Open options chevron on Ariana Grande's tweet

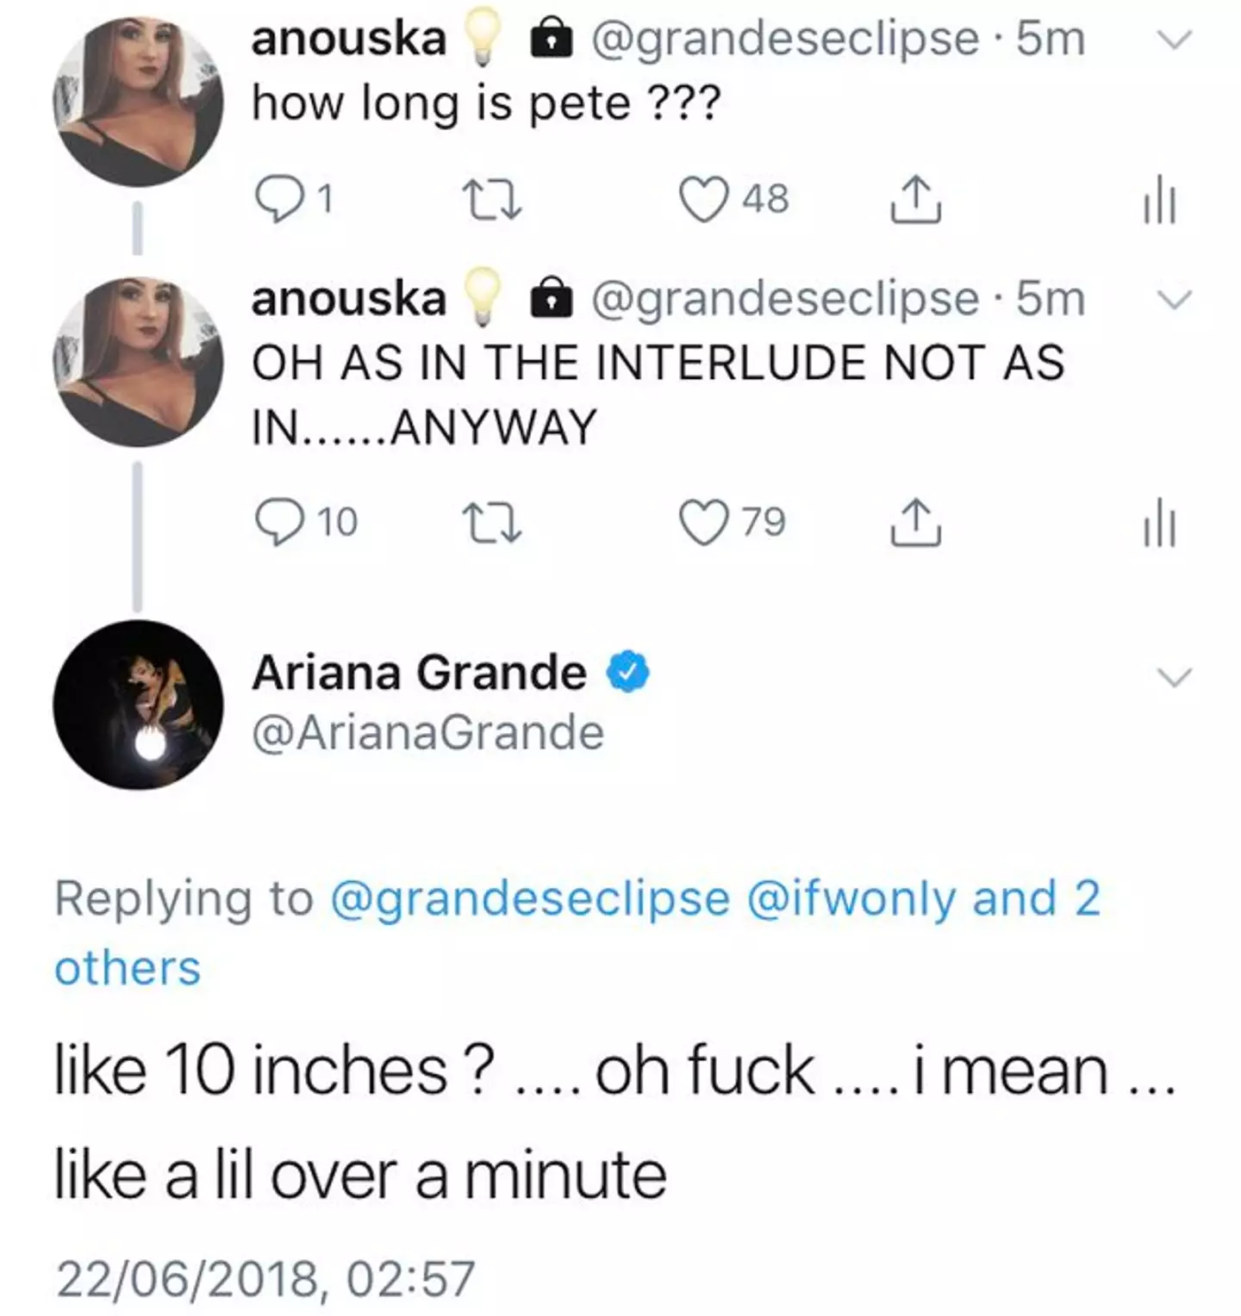(x=1174, y=678)
